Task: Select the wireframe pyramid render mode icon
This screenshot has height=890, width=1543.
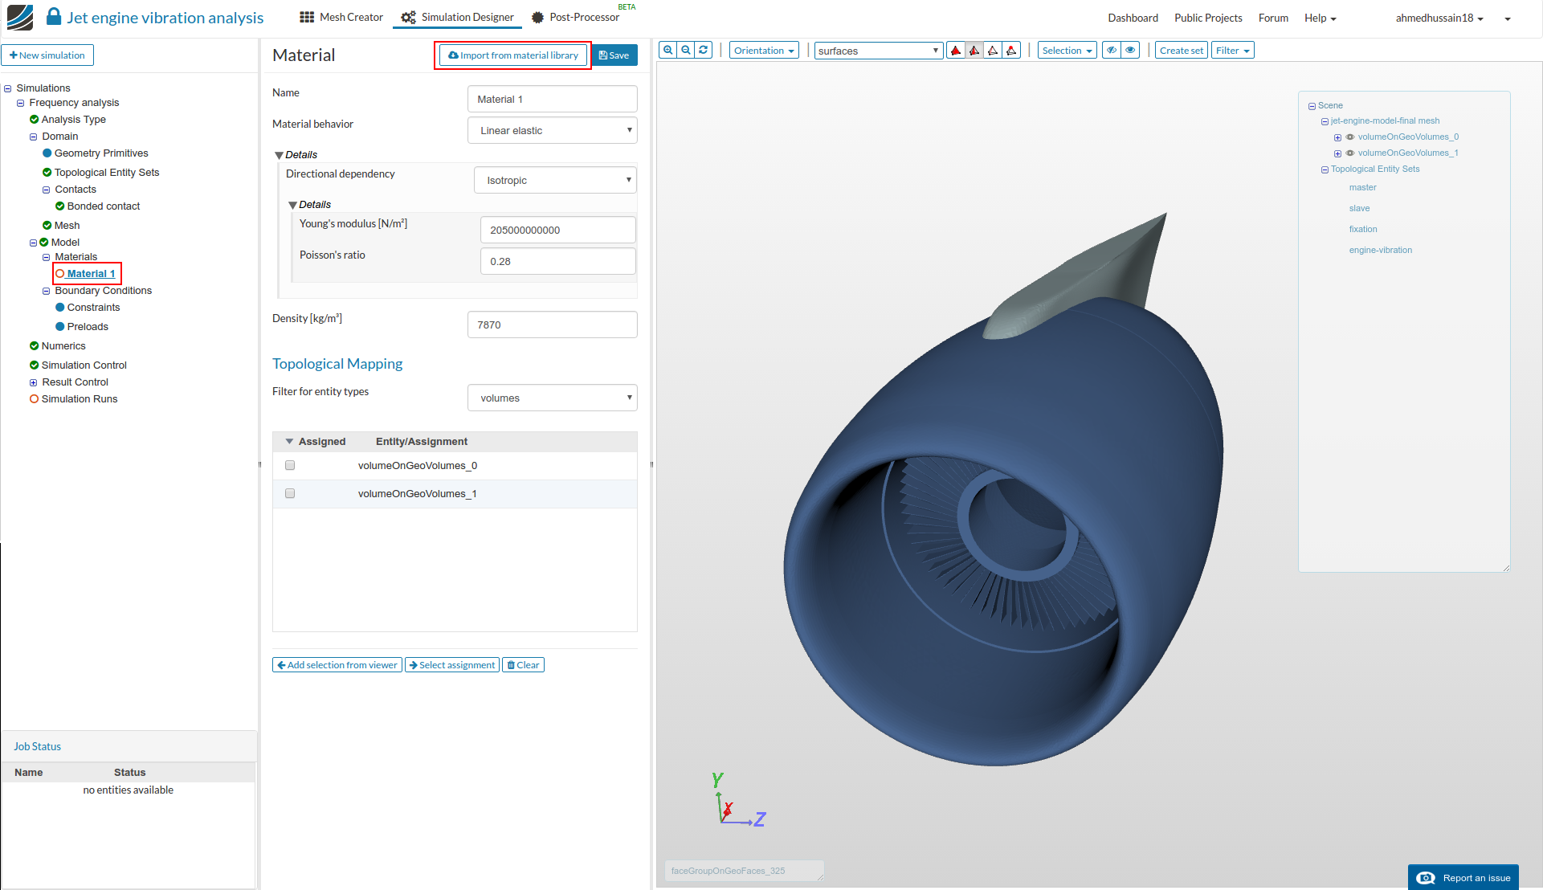Action: (x=993, y=51)
